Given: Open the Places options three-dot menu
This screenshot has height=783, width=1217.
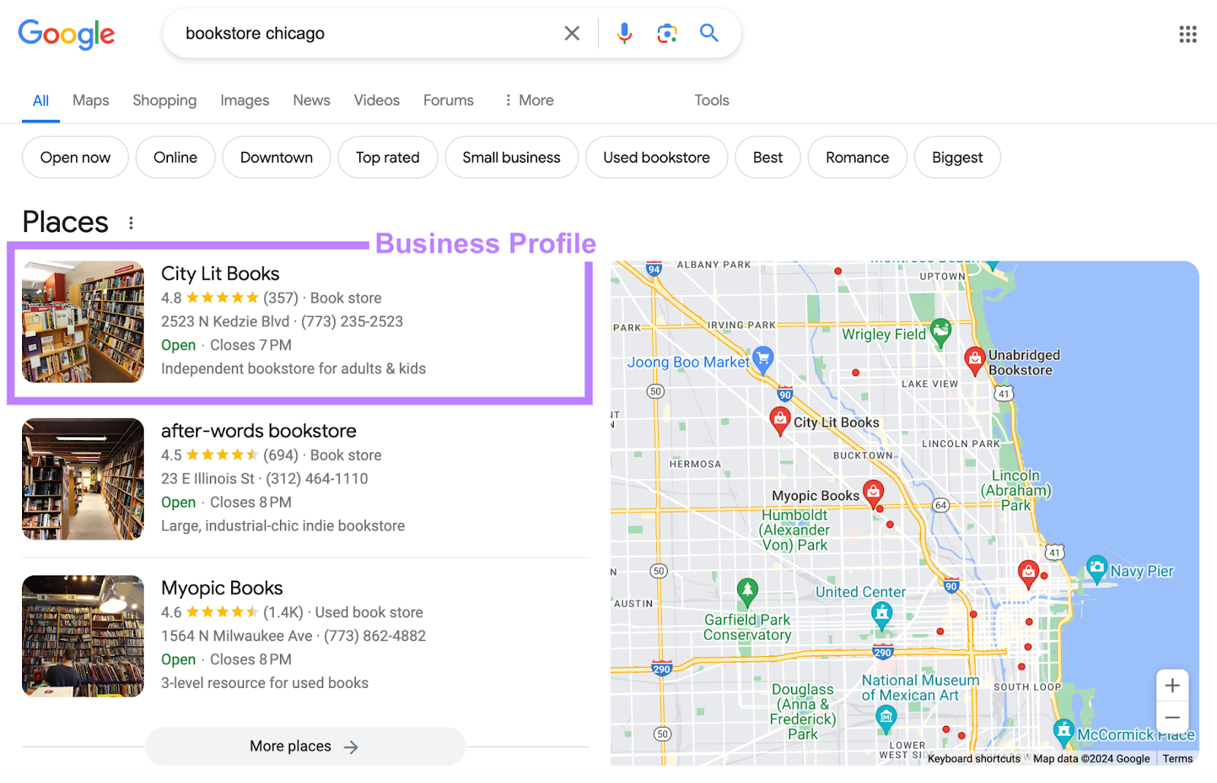Looking at the screenshot, I should [x=131, y=222].
